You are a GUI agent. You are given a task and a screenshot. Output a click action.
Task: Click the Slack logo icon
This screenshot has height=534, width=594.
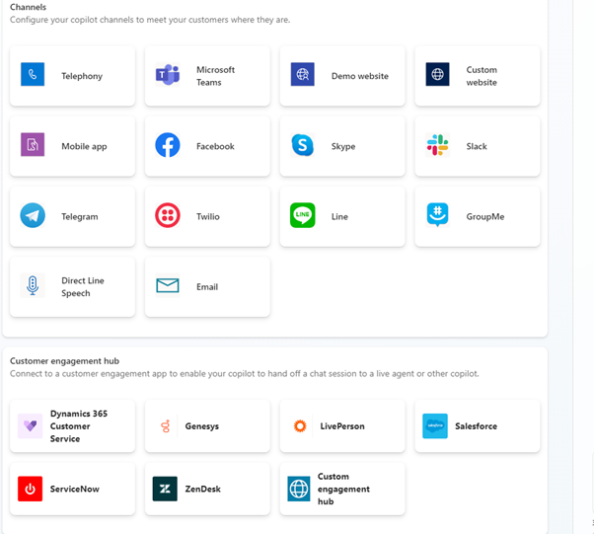pos(437,145)
